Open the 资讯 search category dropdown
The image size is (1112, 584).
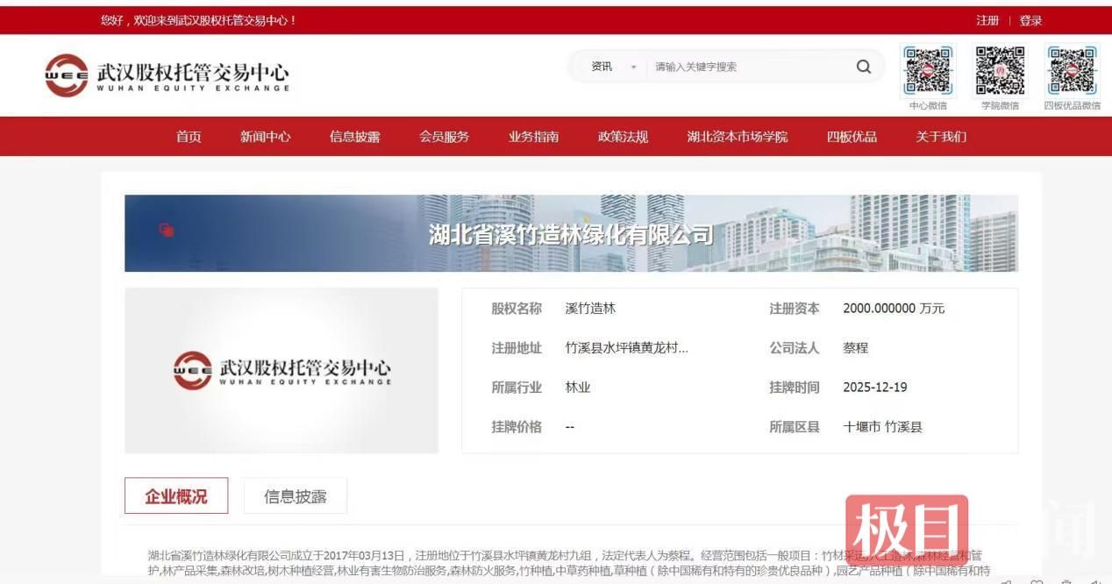pyautogui.click(x=613, y=67)
